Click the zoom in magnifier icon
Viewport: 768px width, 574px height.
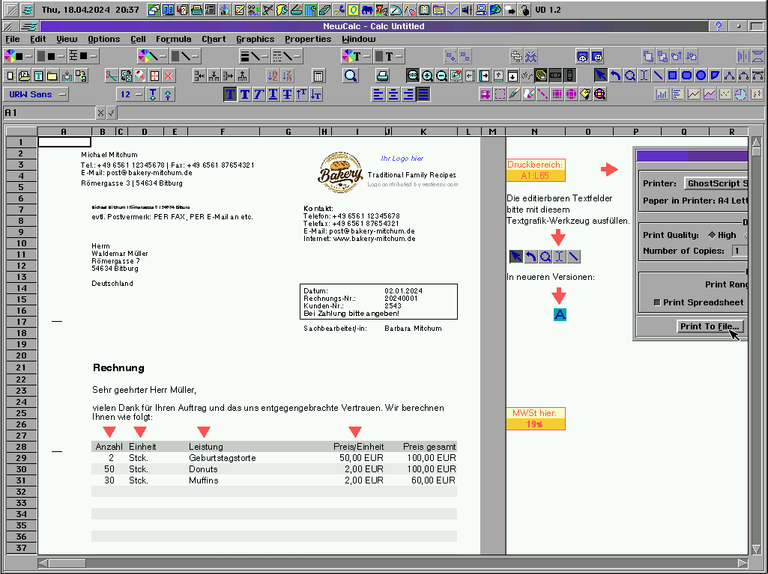[427, 76]
